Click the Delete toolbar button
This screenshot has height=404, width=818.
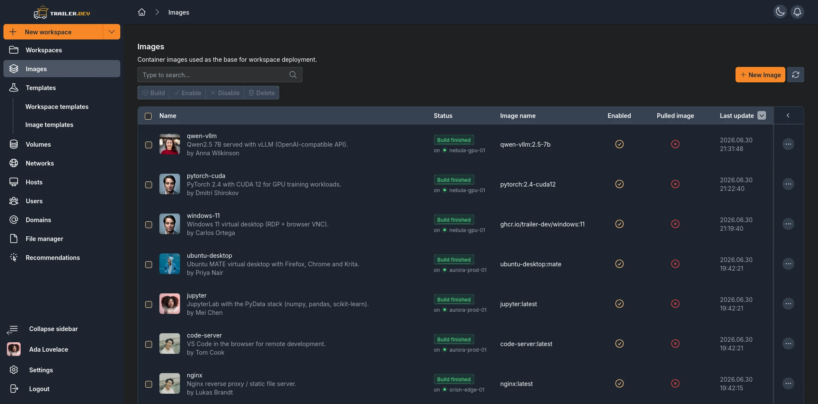point(262,93)
